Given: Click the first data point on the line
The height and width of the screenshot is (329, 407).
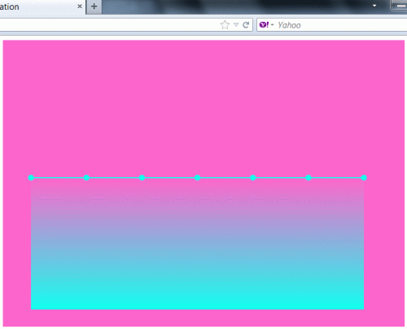Looking at the screenshot, I should (31, 178).
